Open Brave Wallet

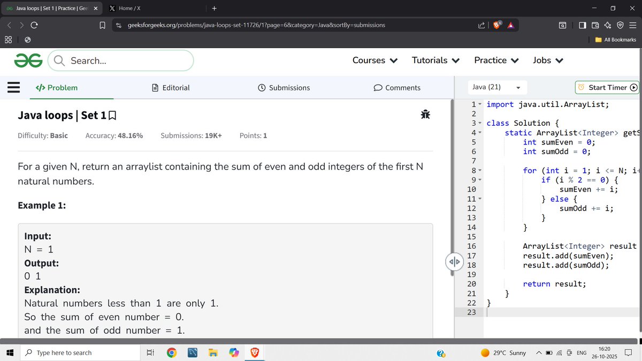tap(595, 25)
